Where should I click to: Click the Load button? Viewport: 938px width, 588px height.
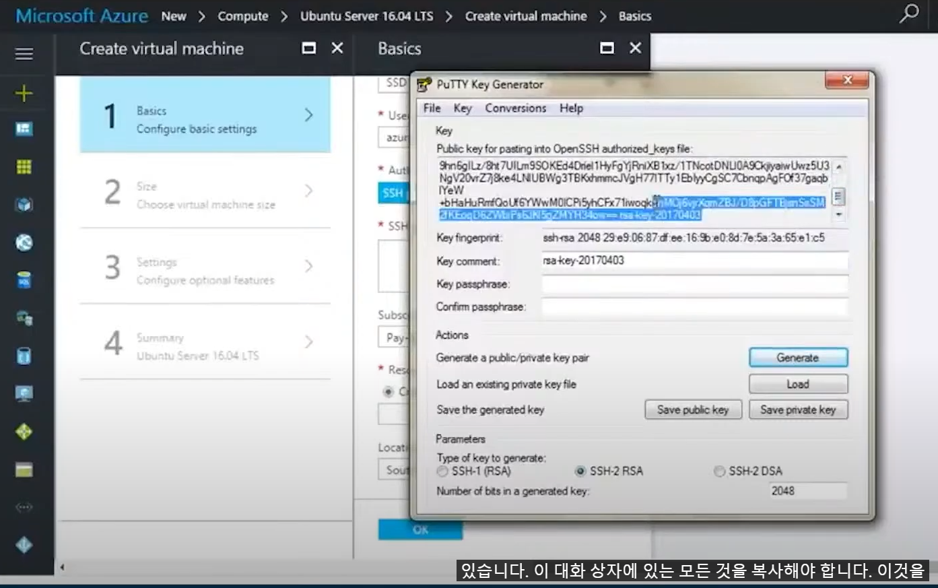pos(798,384)
